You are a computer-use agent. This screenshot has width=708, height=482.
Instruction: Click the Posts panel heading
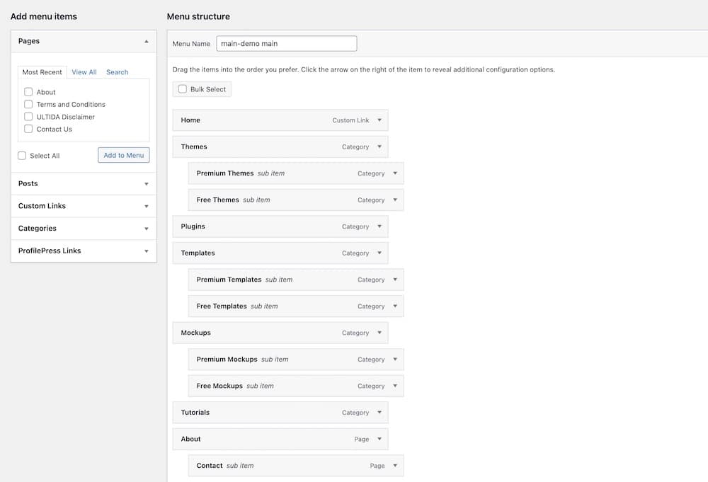click(28, 184)
